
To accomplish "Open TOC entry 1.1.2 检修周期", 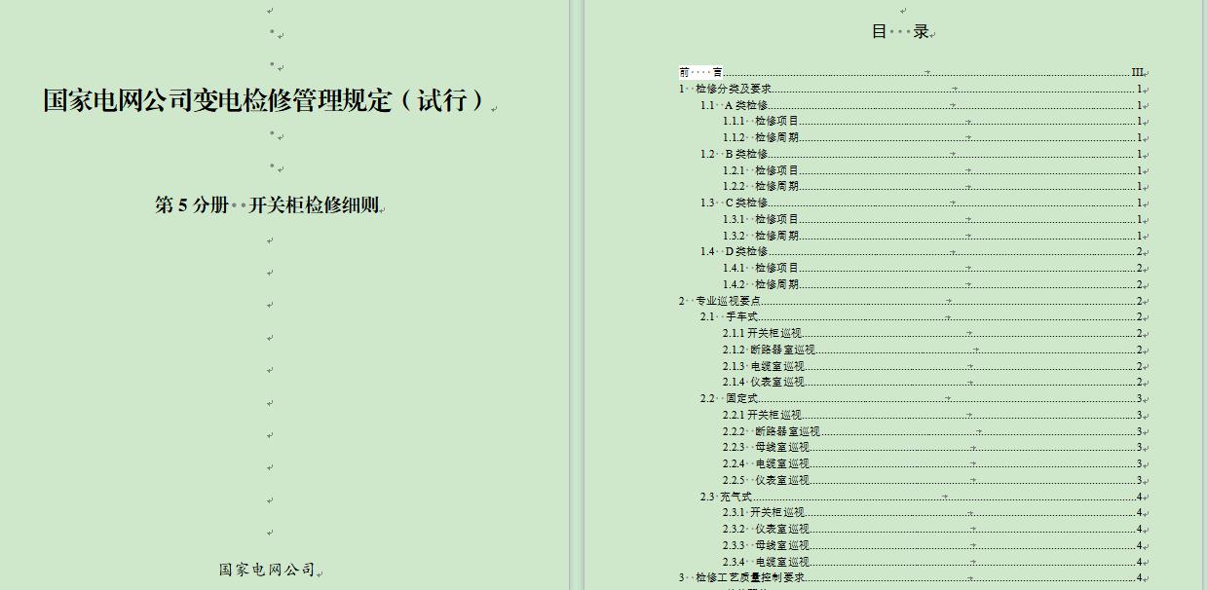I will [x=933, y=137].
